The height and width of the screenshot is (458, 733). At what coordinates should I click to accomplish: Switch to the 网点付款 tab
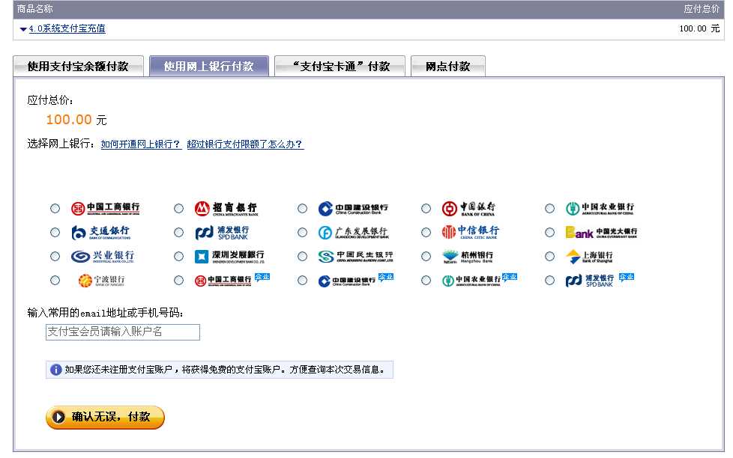tap(448, 65)
